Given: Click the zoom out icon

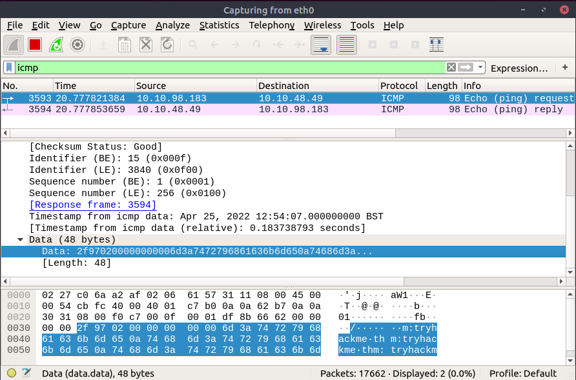Looking at the screenshot, I should 394,45.
